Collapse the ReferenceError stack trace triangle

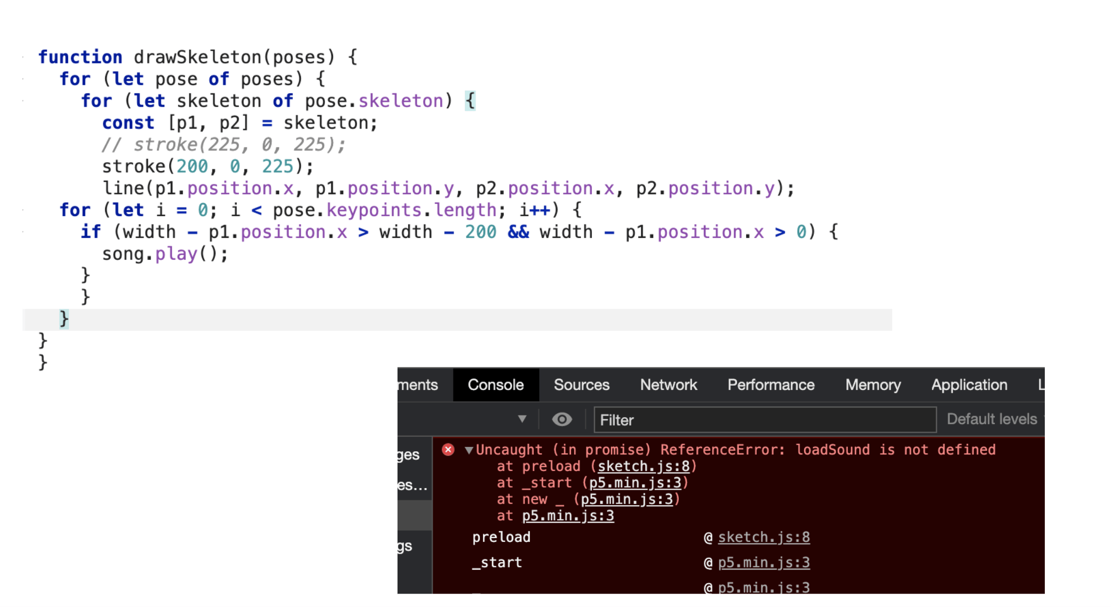click(x=469, y=450)
